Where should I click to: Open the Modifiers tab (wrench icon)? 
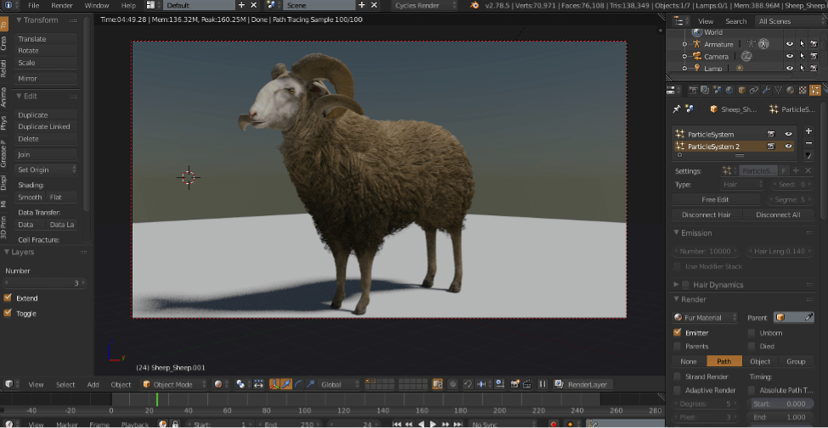click(766, 90)
